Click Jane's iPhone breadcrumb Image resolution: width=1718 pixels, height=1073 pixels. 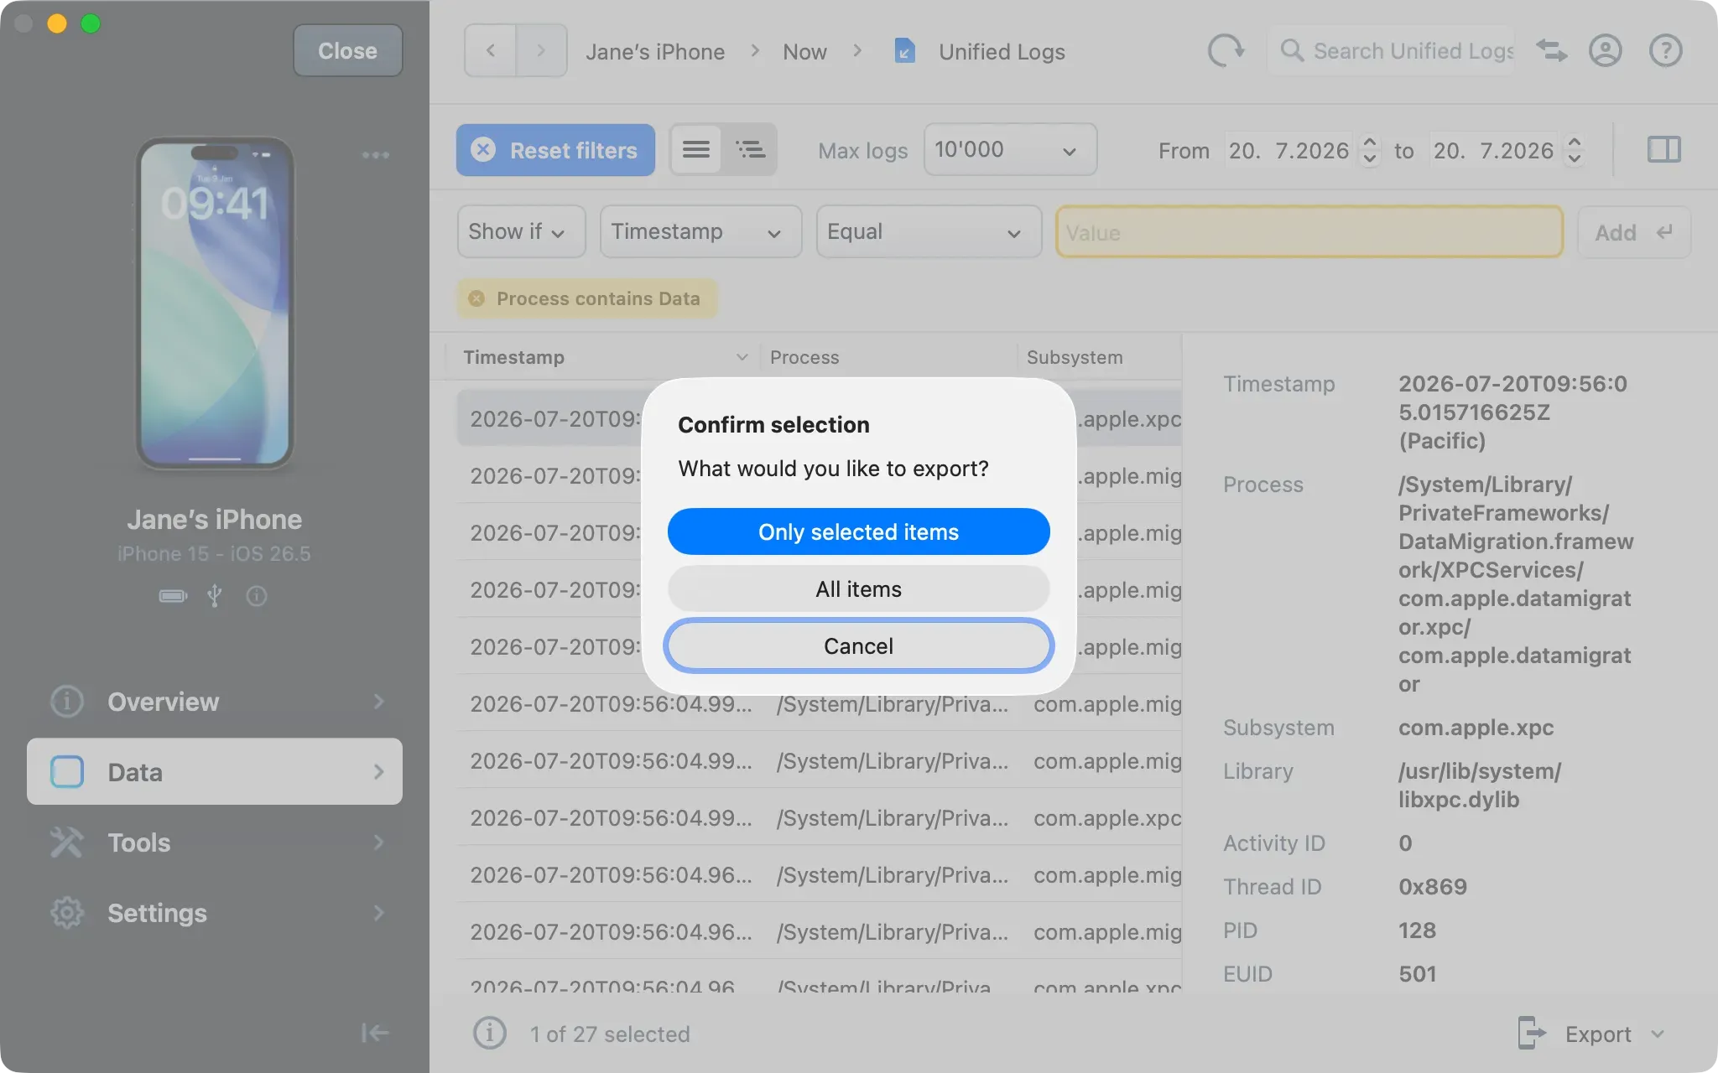[655, 52]
